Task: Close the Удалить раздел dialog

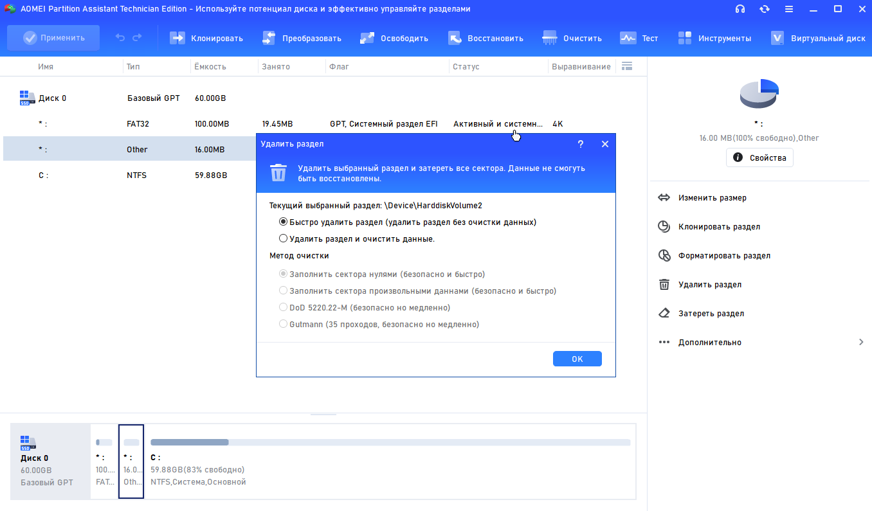Action: tap(604, 144)
